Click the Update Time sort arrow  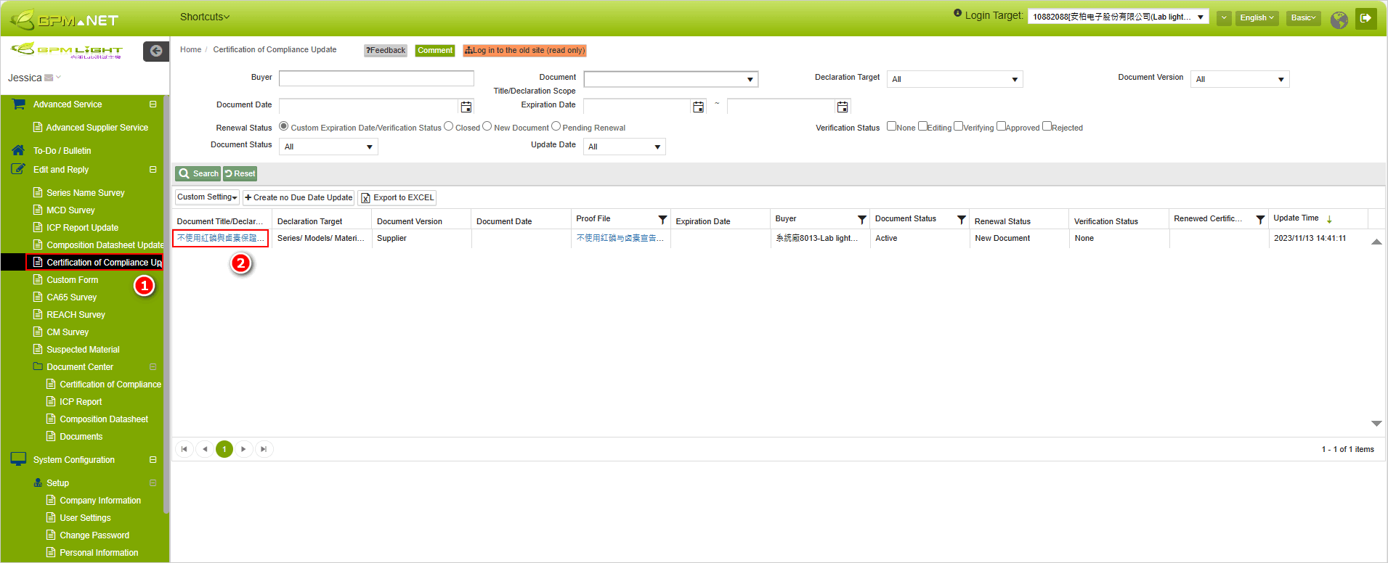1329,219
